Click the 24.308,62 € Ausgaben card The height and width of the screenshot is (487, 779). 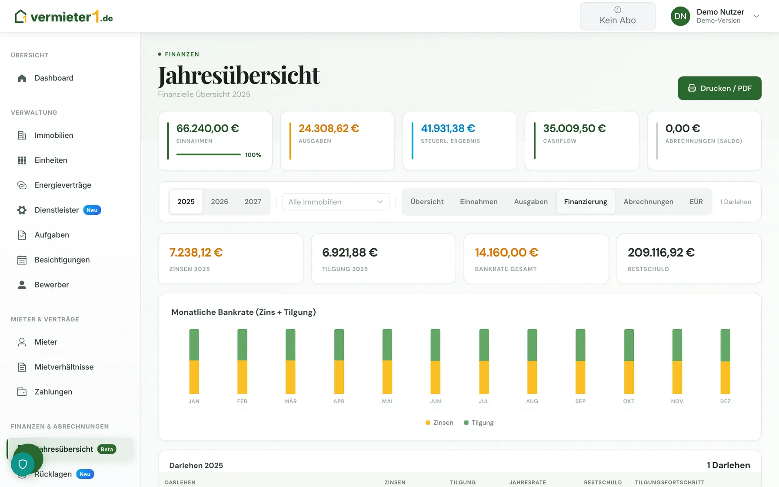tap(337, 141)
